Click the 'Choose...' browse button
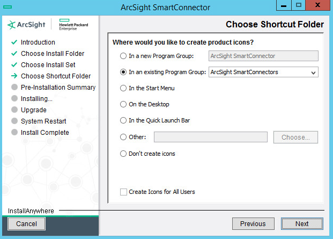This screenshot has width=333, height=239. (295, 137)
